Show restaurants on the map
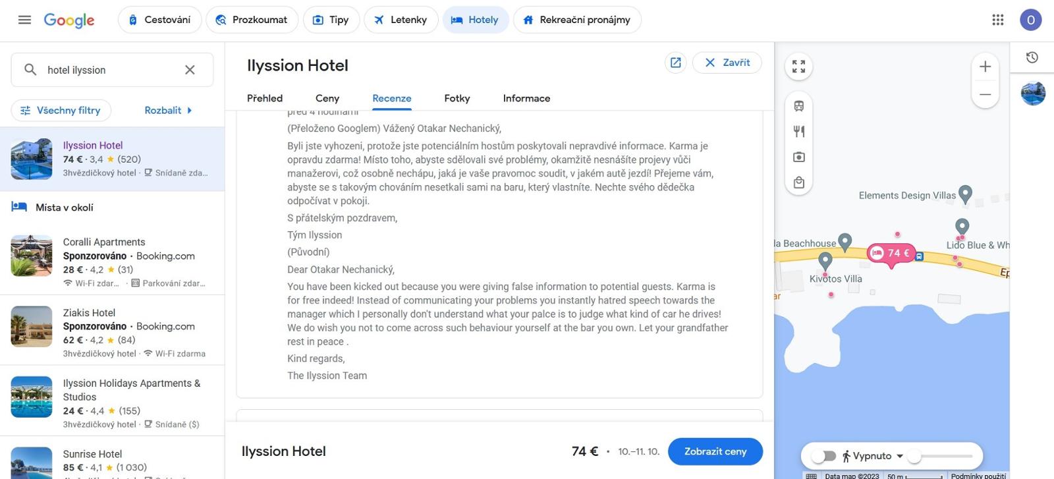This screenshot has height=479, width=1054. (799, 132)
